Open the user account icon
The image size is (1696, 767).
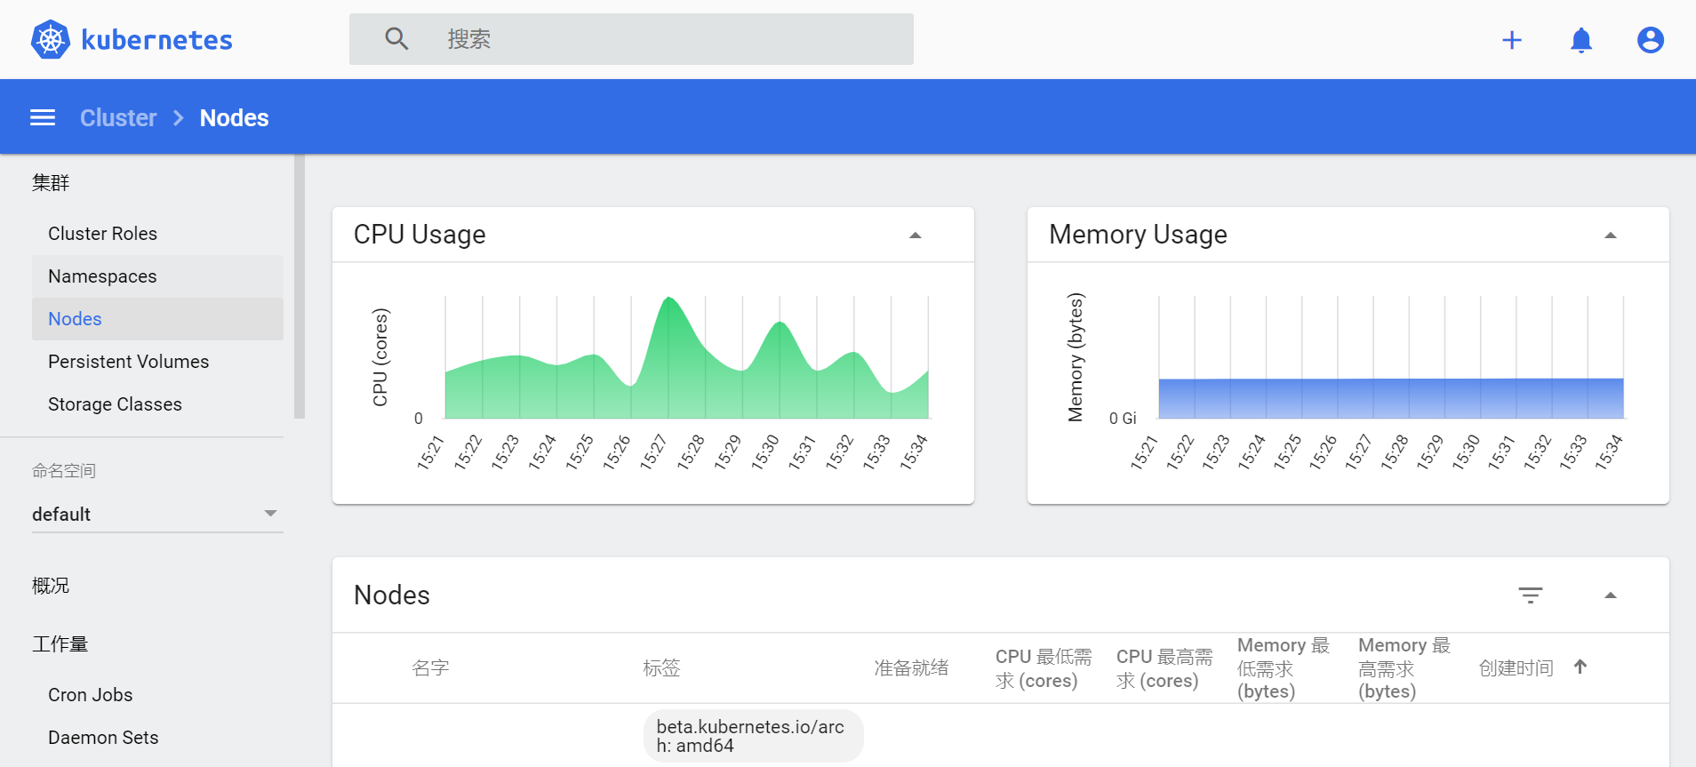1651,40
